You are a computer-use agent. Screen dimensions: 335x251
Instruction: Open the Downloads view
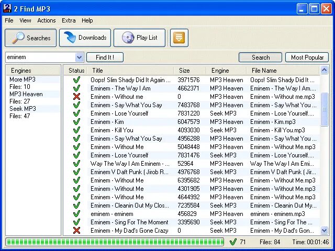pos(85,38)
